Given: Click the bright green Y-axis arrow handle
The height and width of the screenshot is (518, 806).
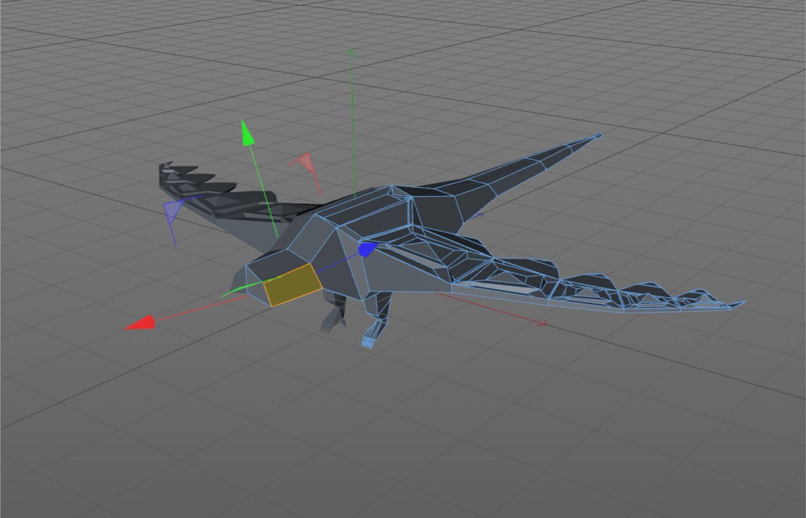Looking at the screenshot, I should (x=249, y=132).
